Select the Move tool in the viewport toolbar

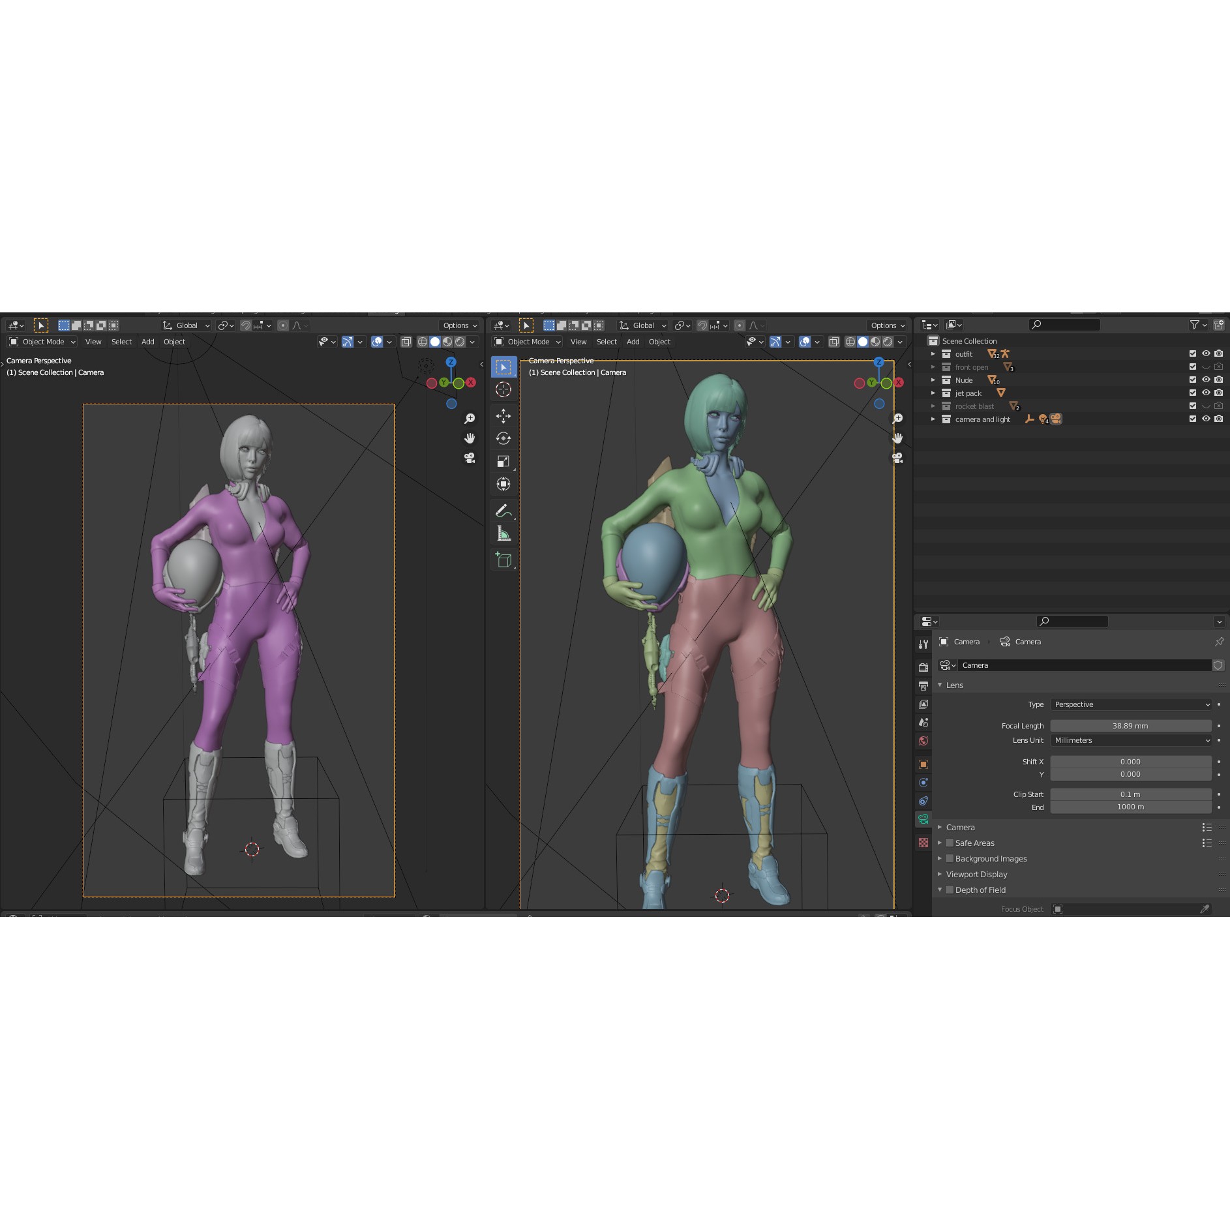503,417
